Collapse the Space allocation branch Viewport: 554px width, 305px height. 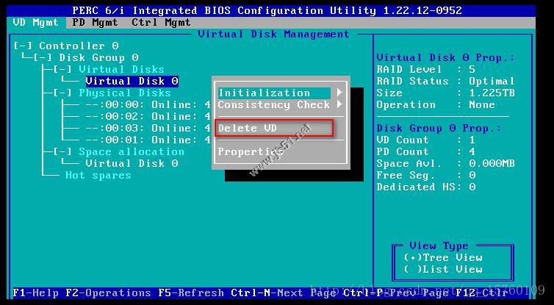pyautogui.click(x=63, y=151)
